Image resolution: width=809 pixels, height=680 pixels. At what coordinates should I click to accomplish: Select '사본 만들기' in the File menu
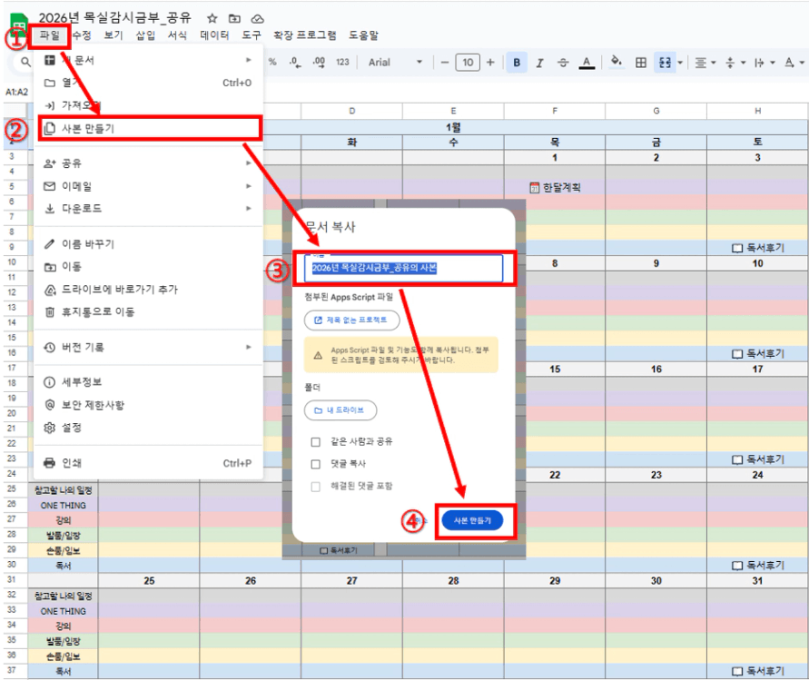(145, 128)
